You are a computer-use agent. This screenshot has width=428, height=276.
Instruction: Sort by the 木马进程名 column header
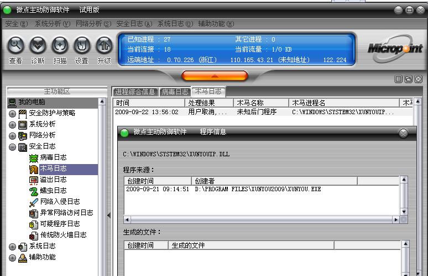pyautogui.click(x=344, y=103)
